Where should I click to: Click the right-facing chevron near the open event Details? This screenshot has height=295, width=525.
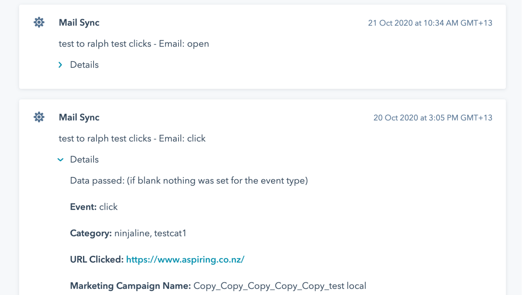pos(60,65)
